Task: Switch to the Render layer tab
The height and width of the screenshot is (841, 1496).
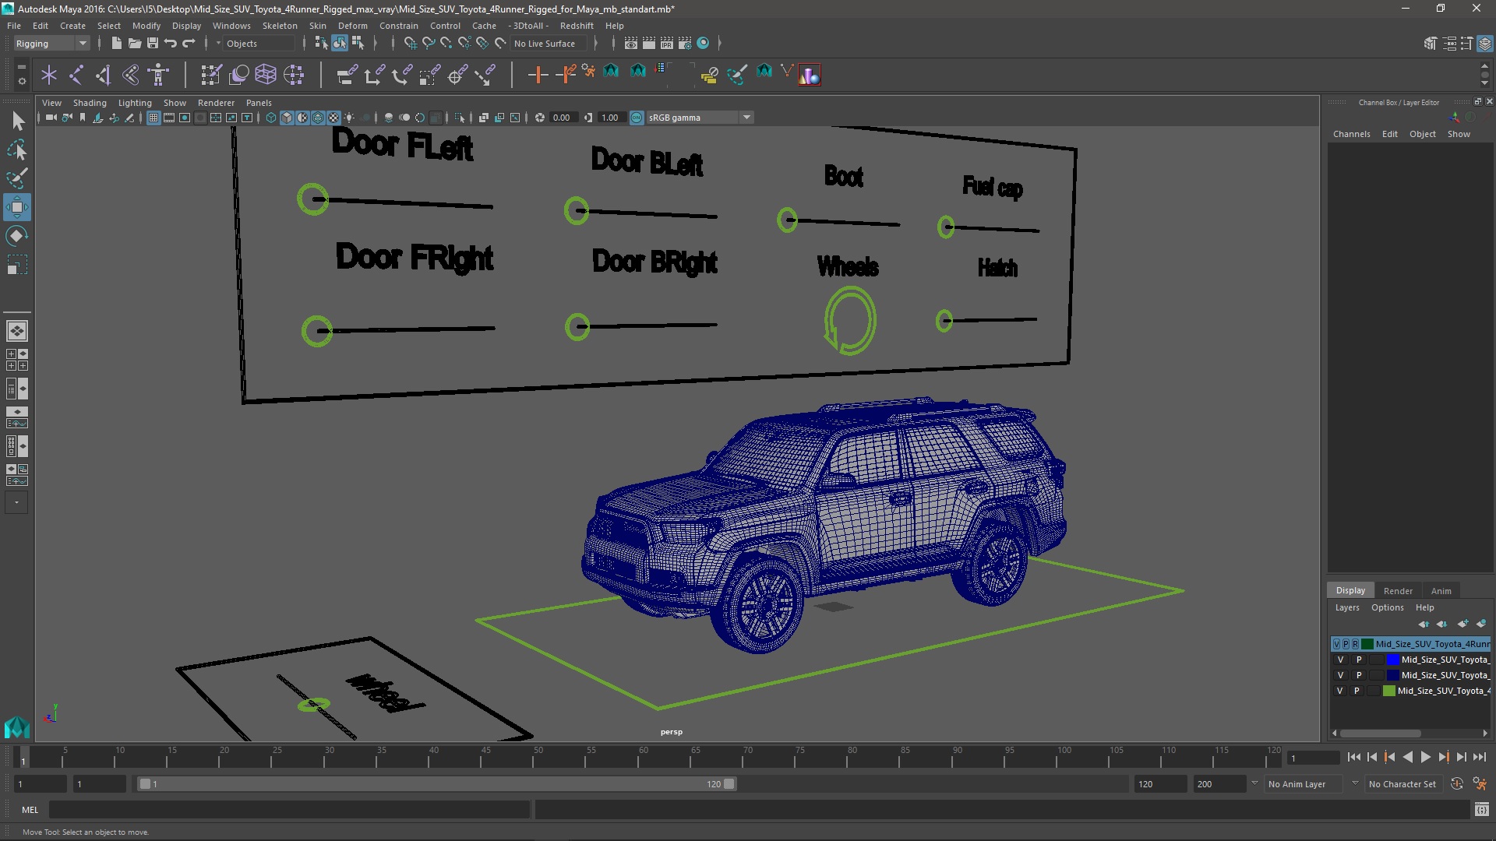Action: tap(1398, 591)
